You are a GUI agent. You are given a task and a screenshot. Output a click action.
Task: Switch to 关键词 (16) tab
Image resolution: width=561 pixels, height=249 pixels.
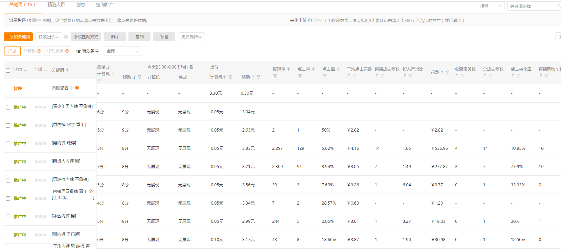(x=22, y=5)
